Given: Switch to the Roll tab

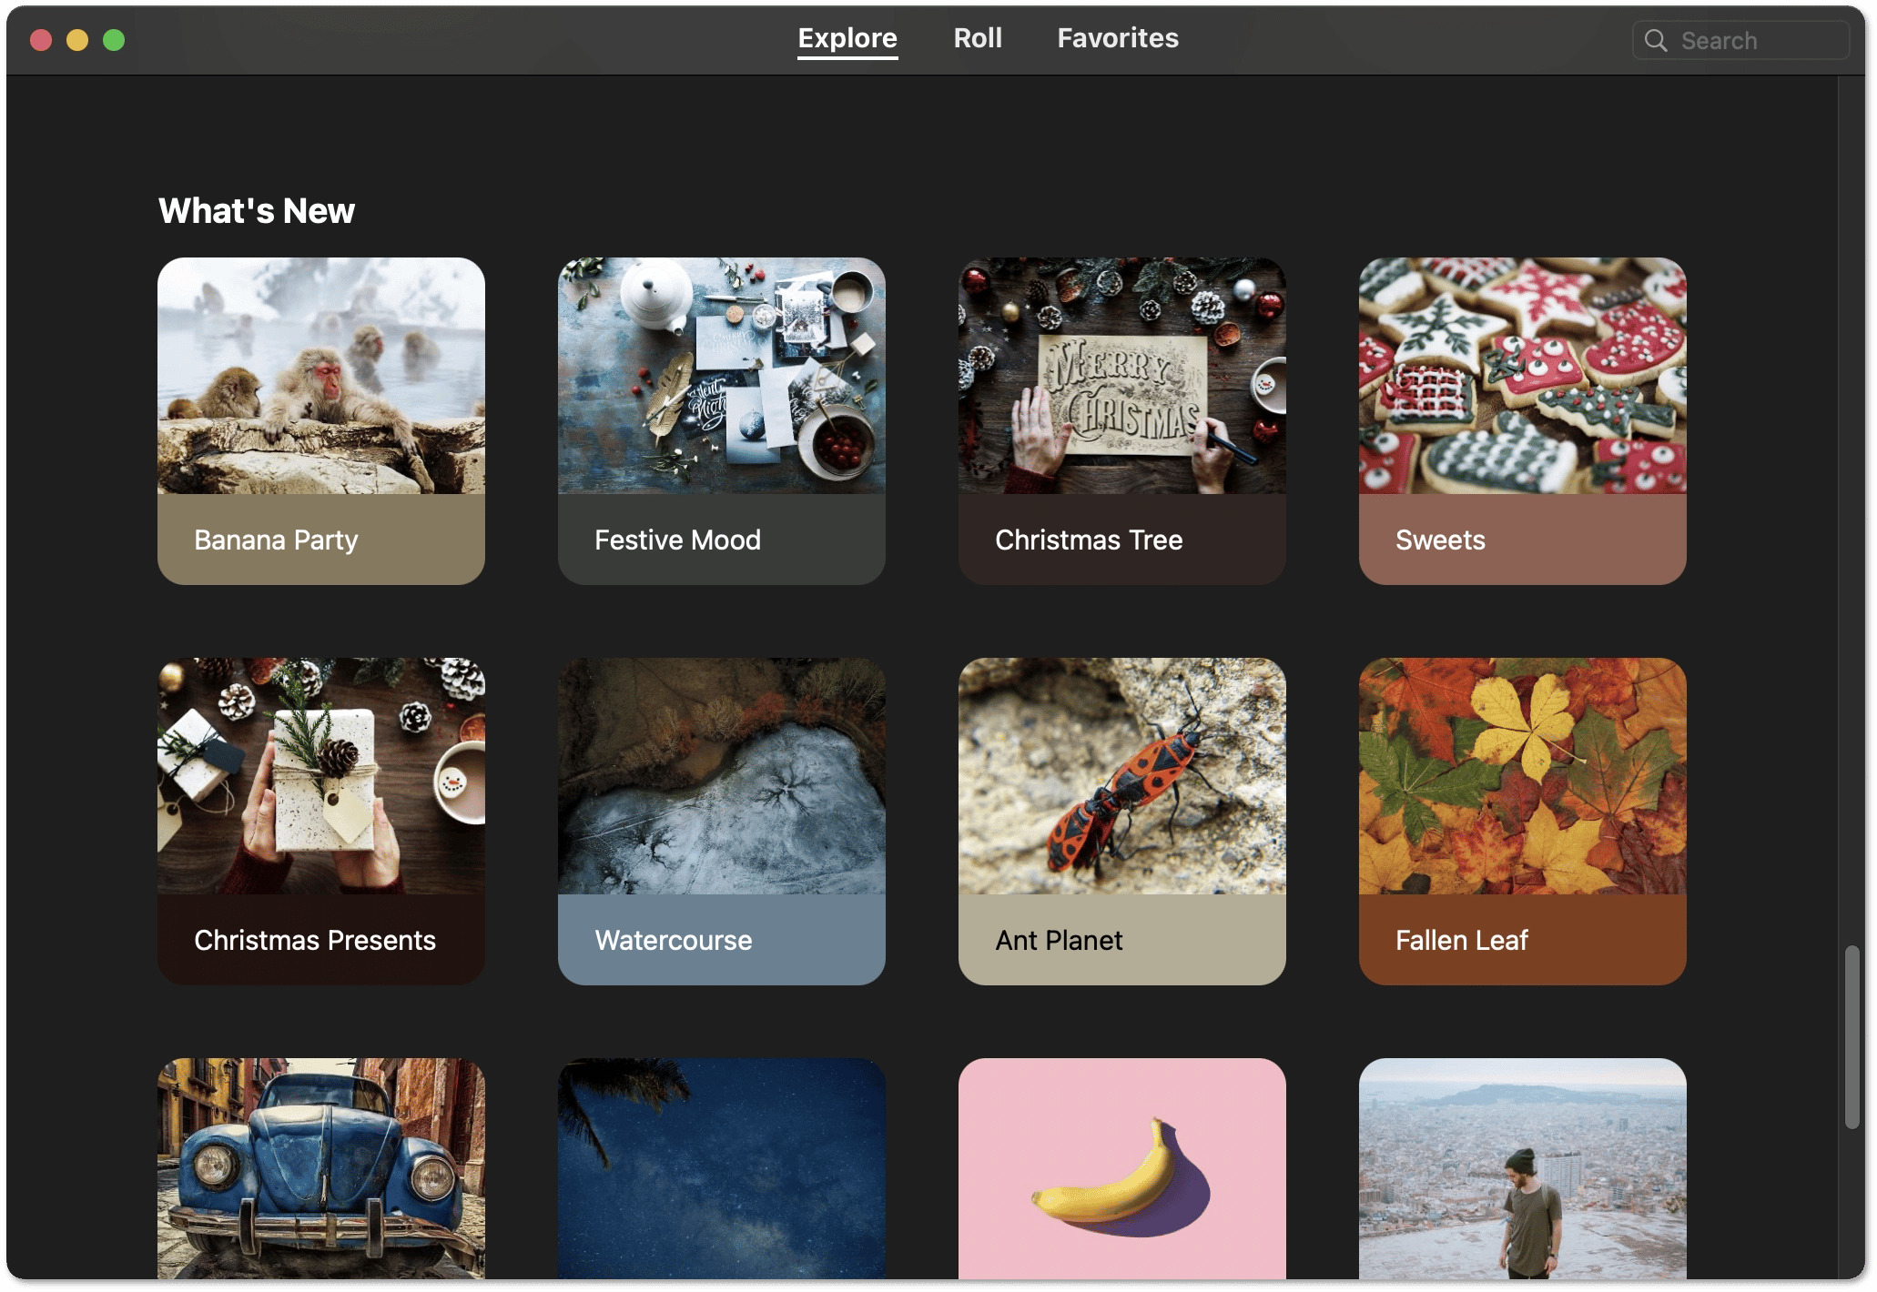Looking at the screenshot, I should coord(978,38).
